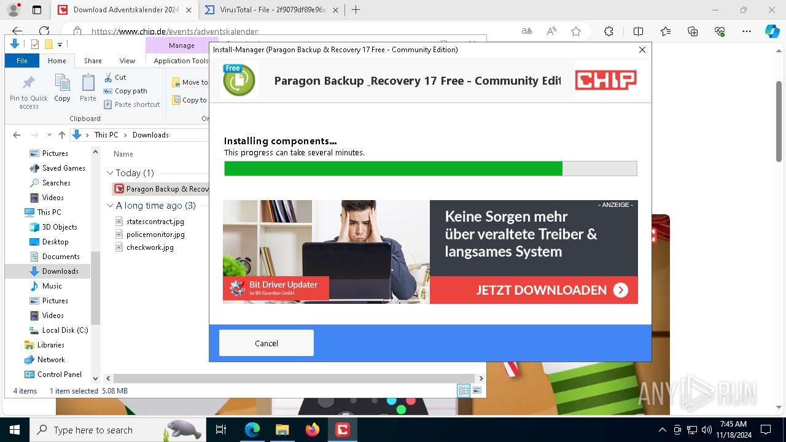Go back in File Explorer
Image resolution: width=786 pixels, height=442 pixels.
(x=17, y=135)
